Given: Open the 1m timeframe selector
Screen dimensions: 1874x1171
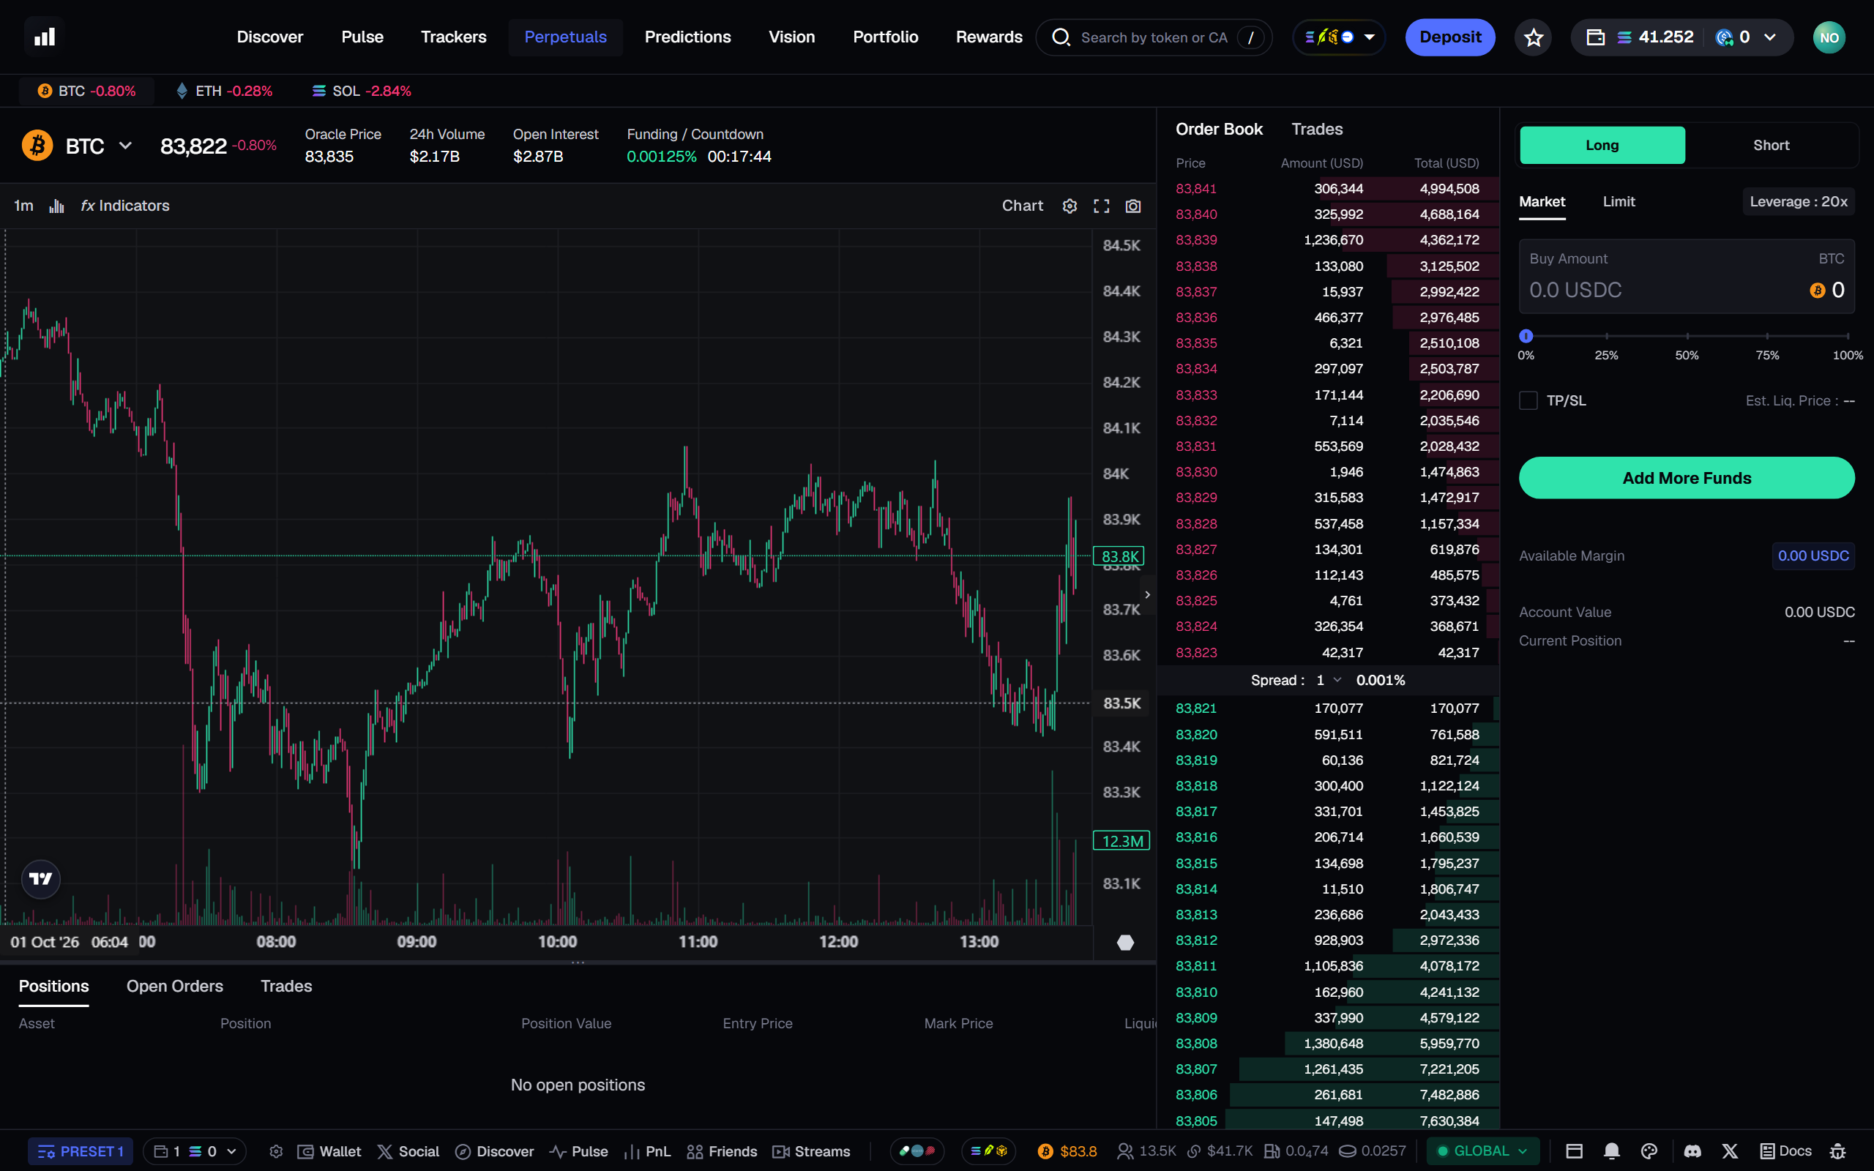Looking at the screenshot, I should pyautogui.click(x=23, y=206).
